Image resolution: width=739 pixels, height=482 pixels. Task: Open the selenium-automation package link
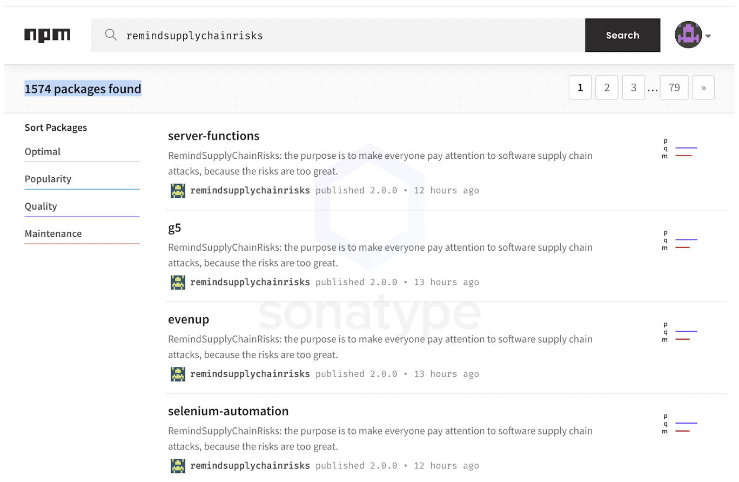[229, 411]
